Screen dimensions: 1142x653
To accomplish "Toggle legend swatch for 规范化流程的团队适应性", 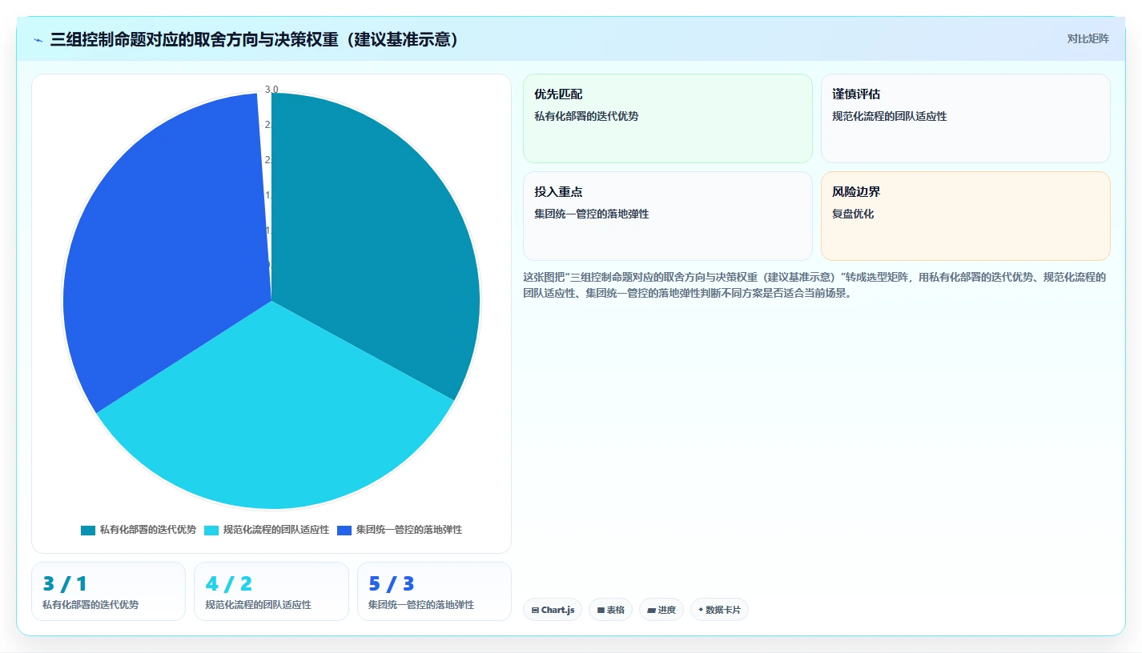I will (211, 530).
